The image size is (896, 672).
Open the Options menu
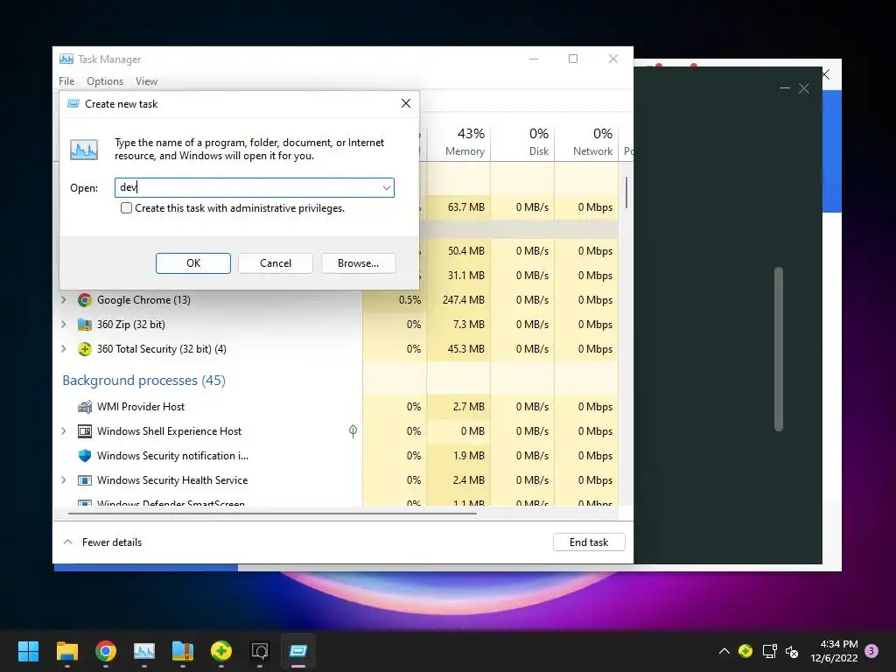point(105,81)
